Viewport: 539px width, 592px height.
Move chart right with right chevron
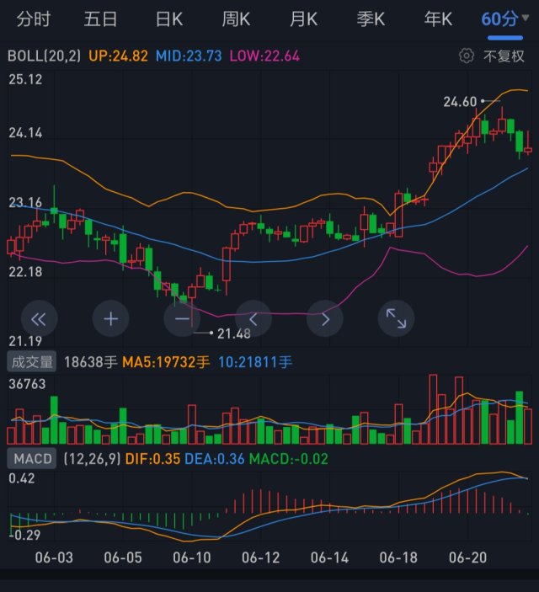[x=325, y=319]
